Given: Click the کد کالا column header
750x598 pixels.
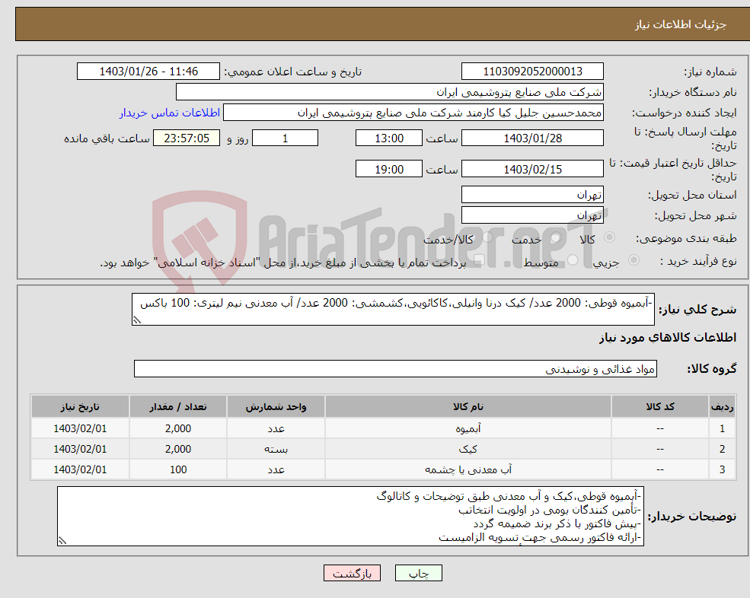Looking at the screenshot, I should tap(660, 406).
